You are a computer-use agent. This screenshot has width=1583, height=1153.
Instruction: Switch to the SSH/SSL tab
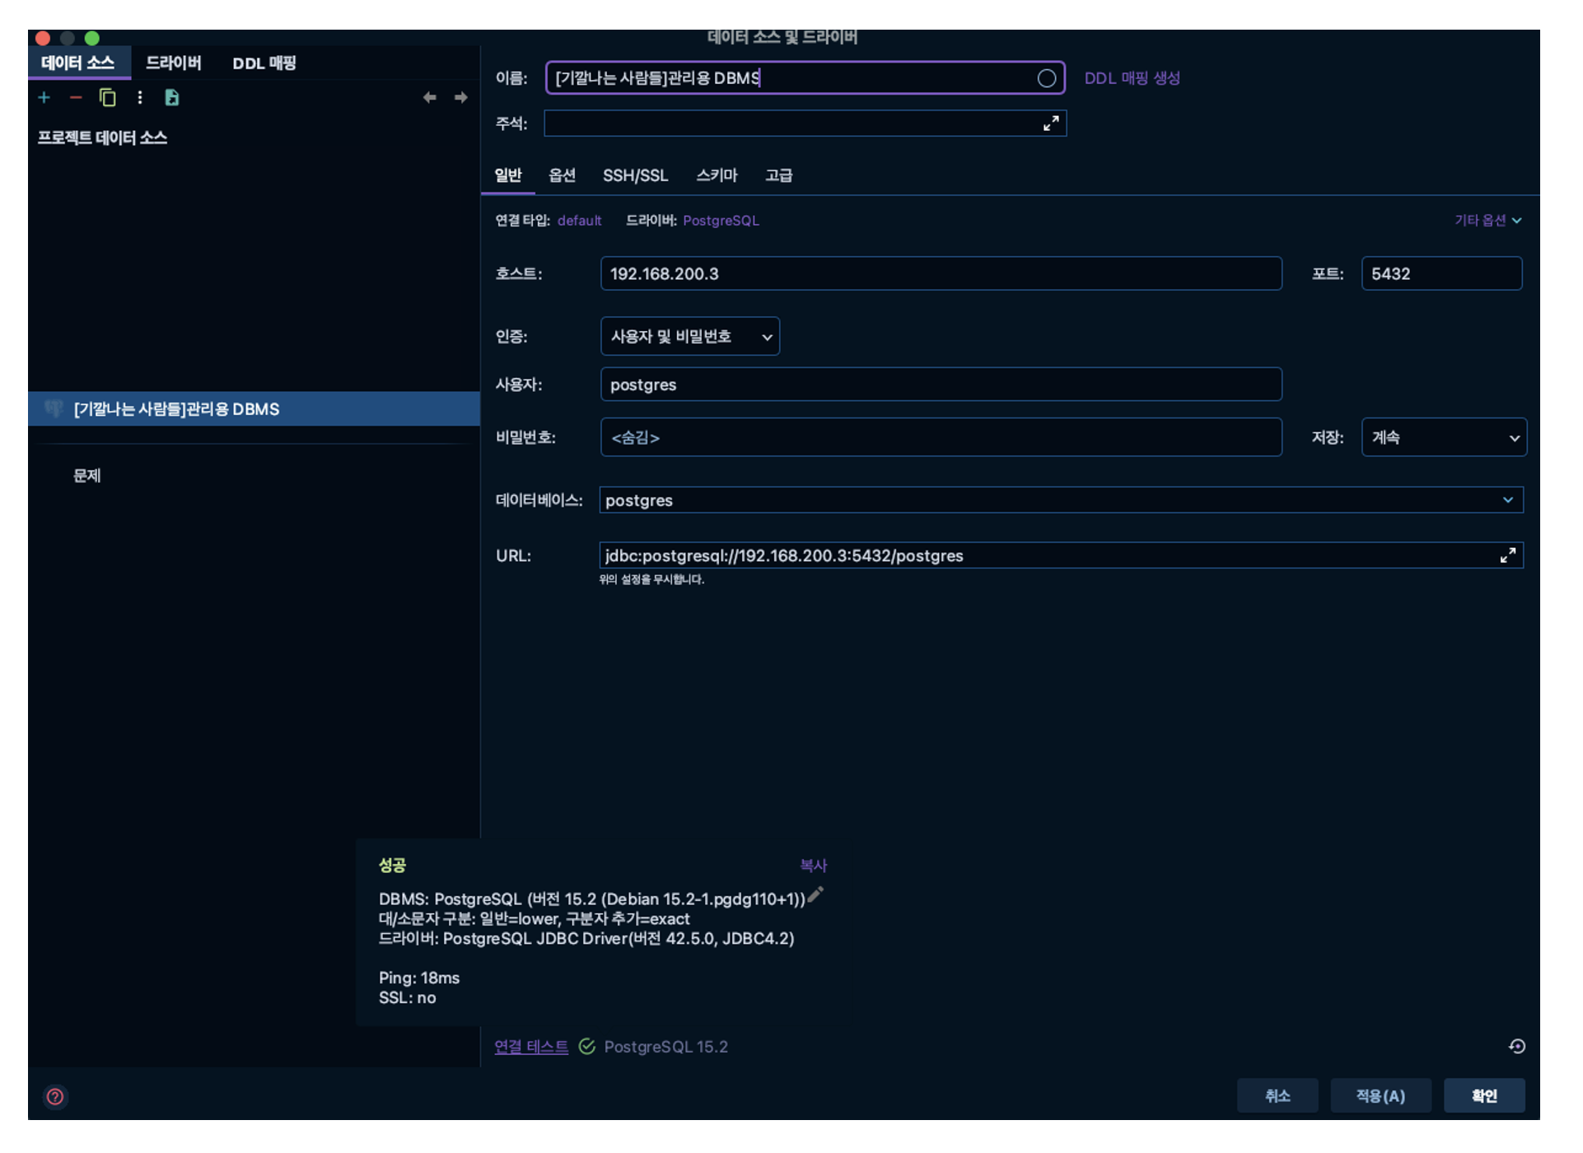pyautogui.click(x=634, y=175)
